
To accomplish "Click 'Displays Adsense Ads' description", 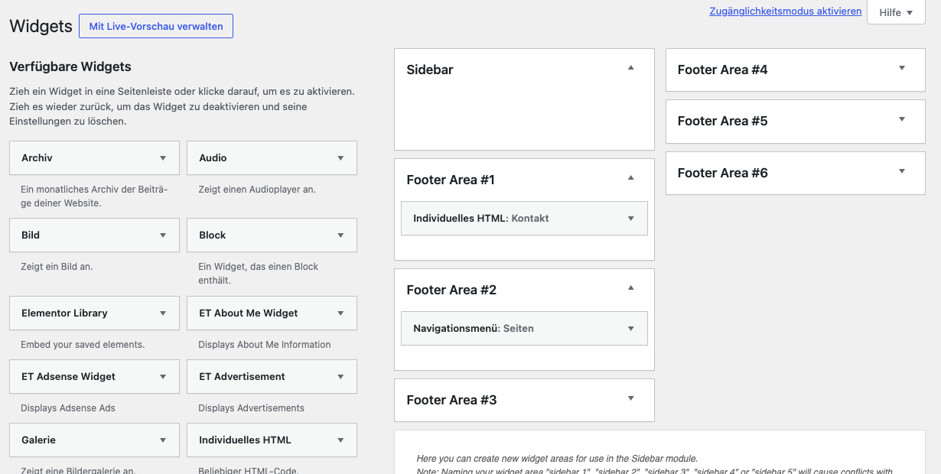I will [68, 408].
